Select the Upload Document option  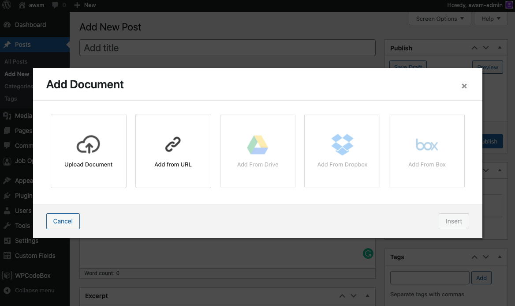click(88, 151)
